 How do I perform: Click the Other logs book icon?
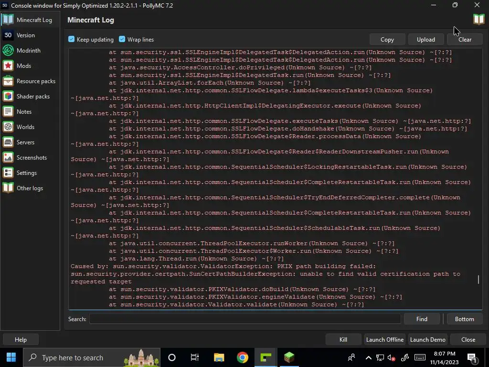[x=8, y=188]
